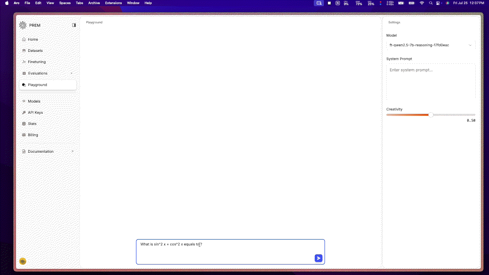Open the Window menu

pos(133,3)
